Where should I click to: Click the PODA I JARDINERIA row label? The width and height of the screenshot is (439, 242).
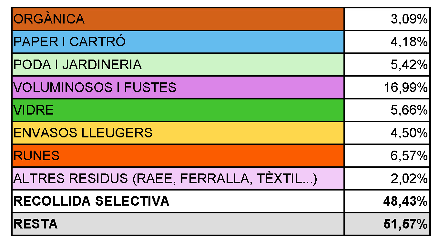[178, 65]
